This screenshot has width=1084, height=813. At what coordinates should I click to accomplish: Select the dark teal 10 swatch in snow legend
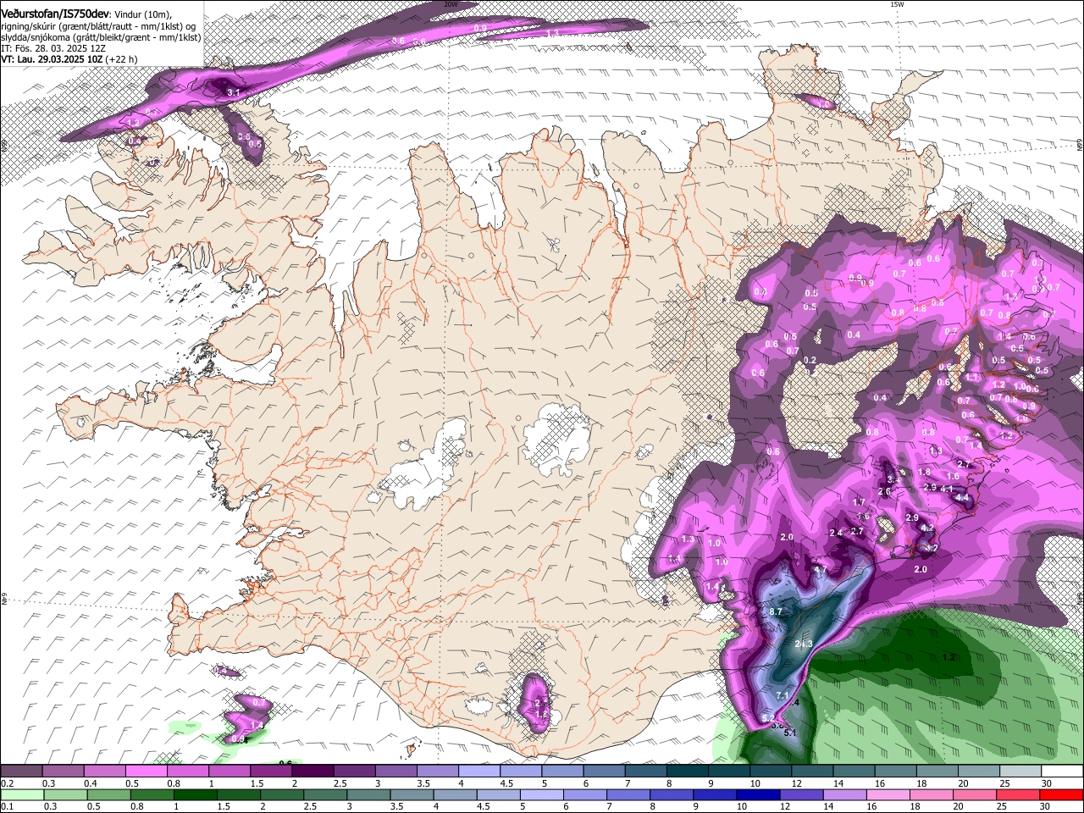click(770, 772)
